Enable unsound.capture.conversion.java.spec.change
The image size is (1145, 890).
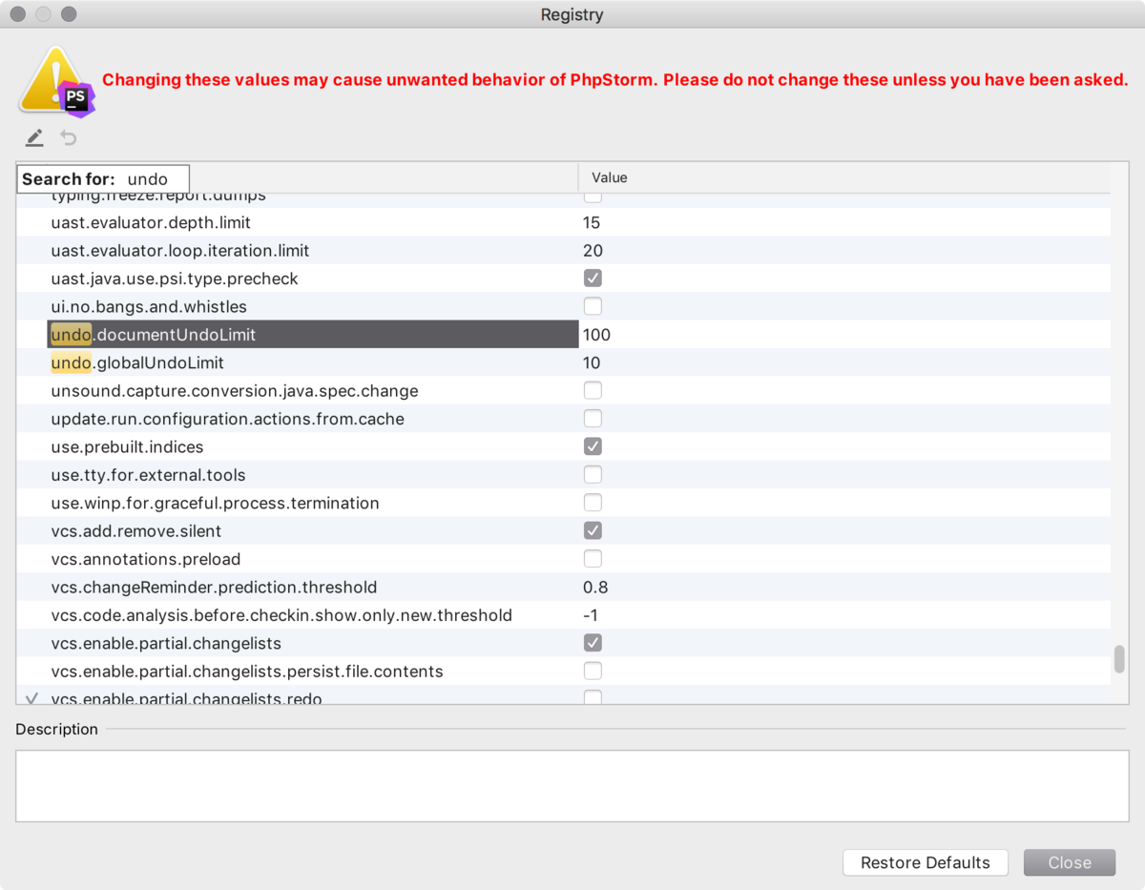(x=593, y=390)
